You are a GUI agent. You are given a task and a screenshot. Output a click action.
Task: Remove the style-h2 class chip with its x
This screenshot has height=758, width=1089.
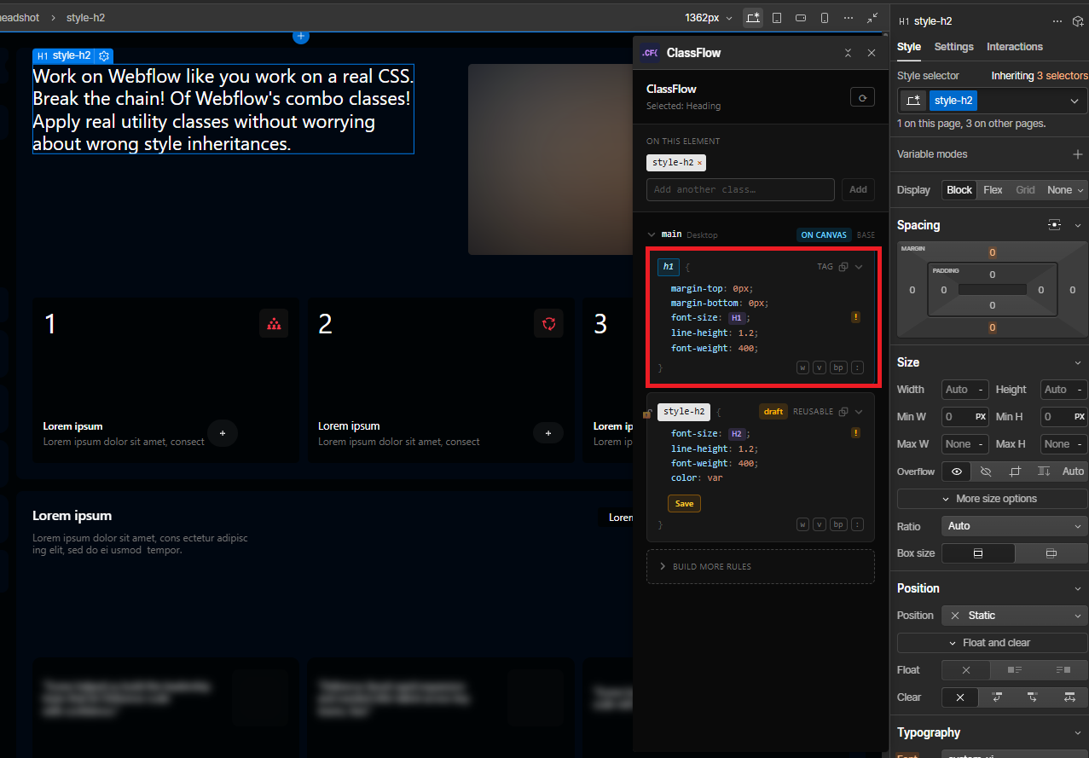[699, 163]
